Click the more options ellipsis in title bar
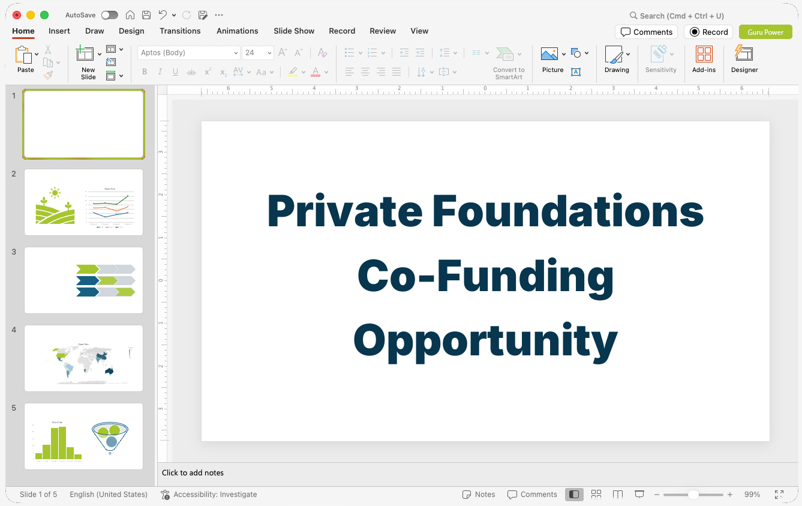Viewport: 802px width, 506px height. 219,15
